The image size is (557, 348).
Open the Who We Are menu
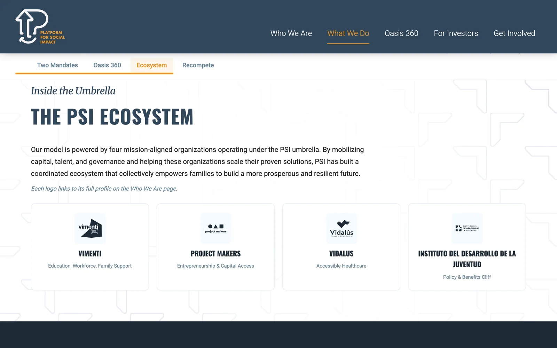tap(291, 33)
